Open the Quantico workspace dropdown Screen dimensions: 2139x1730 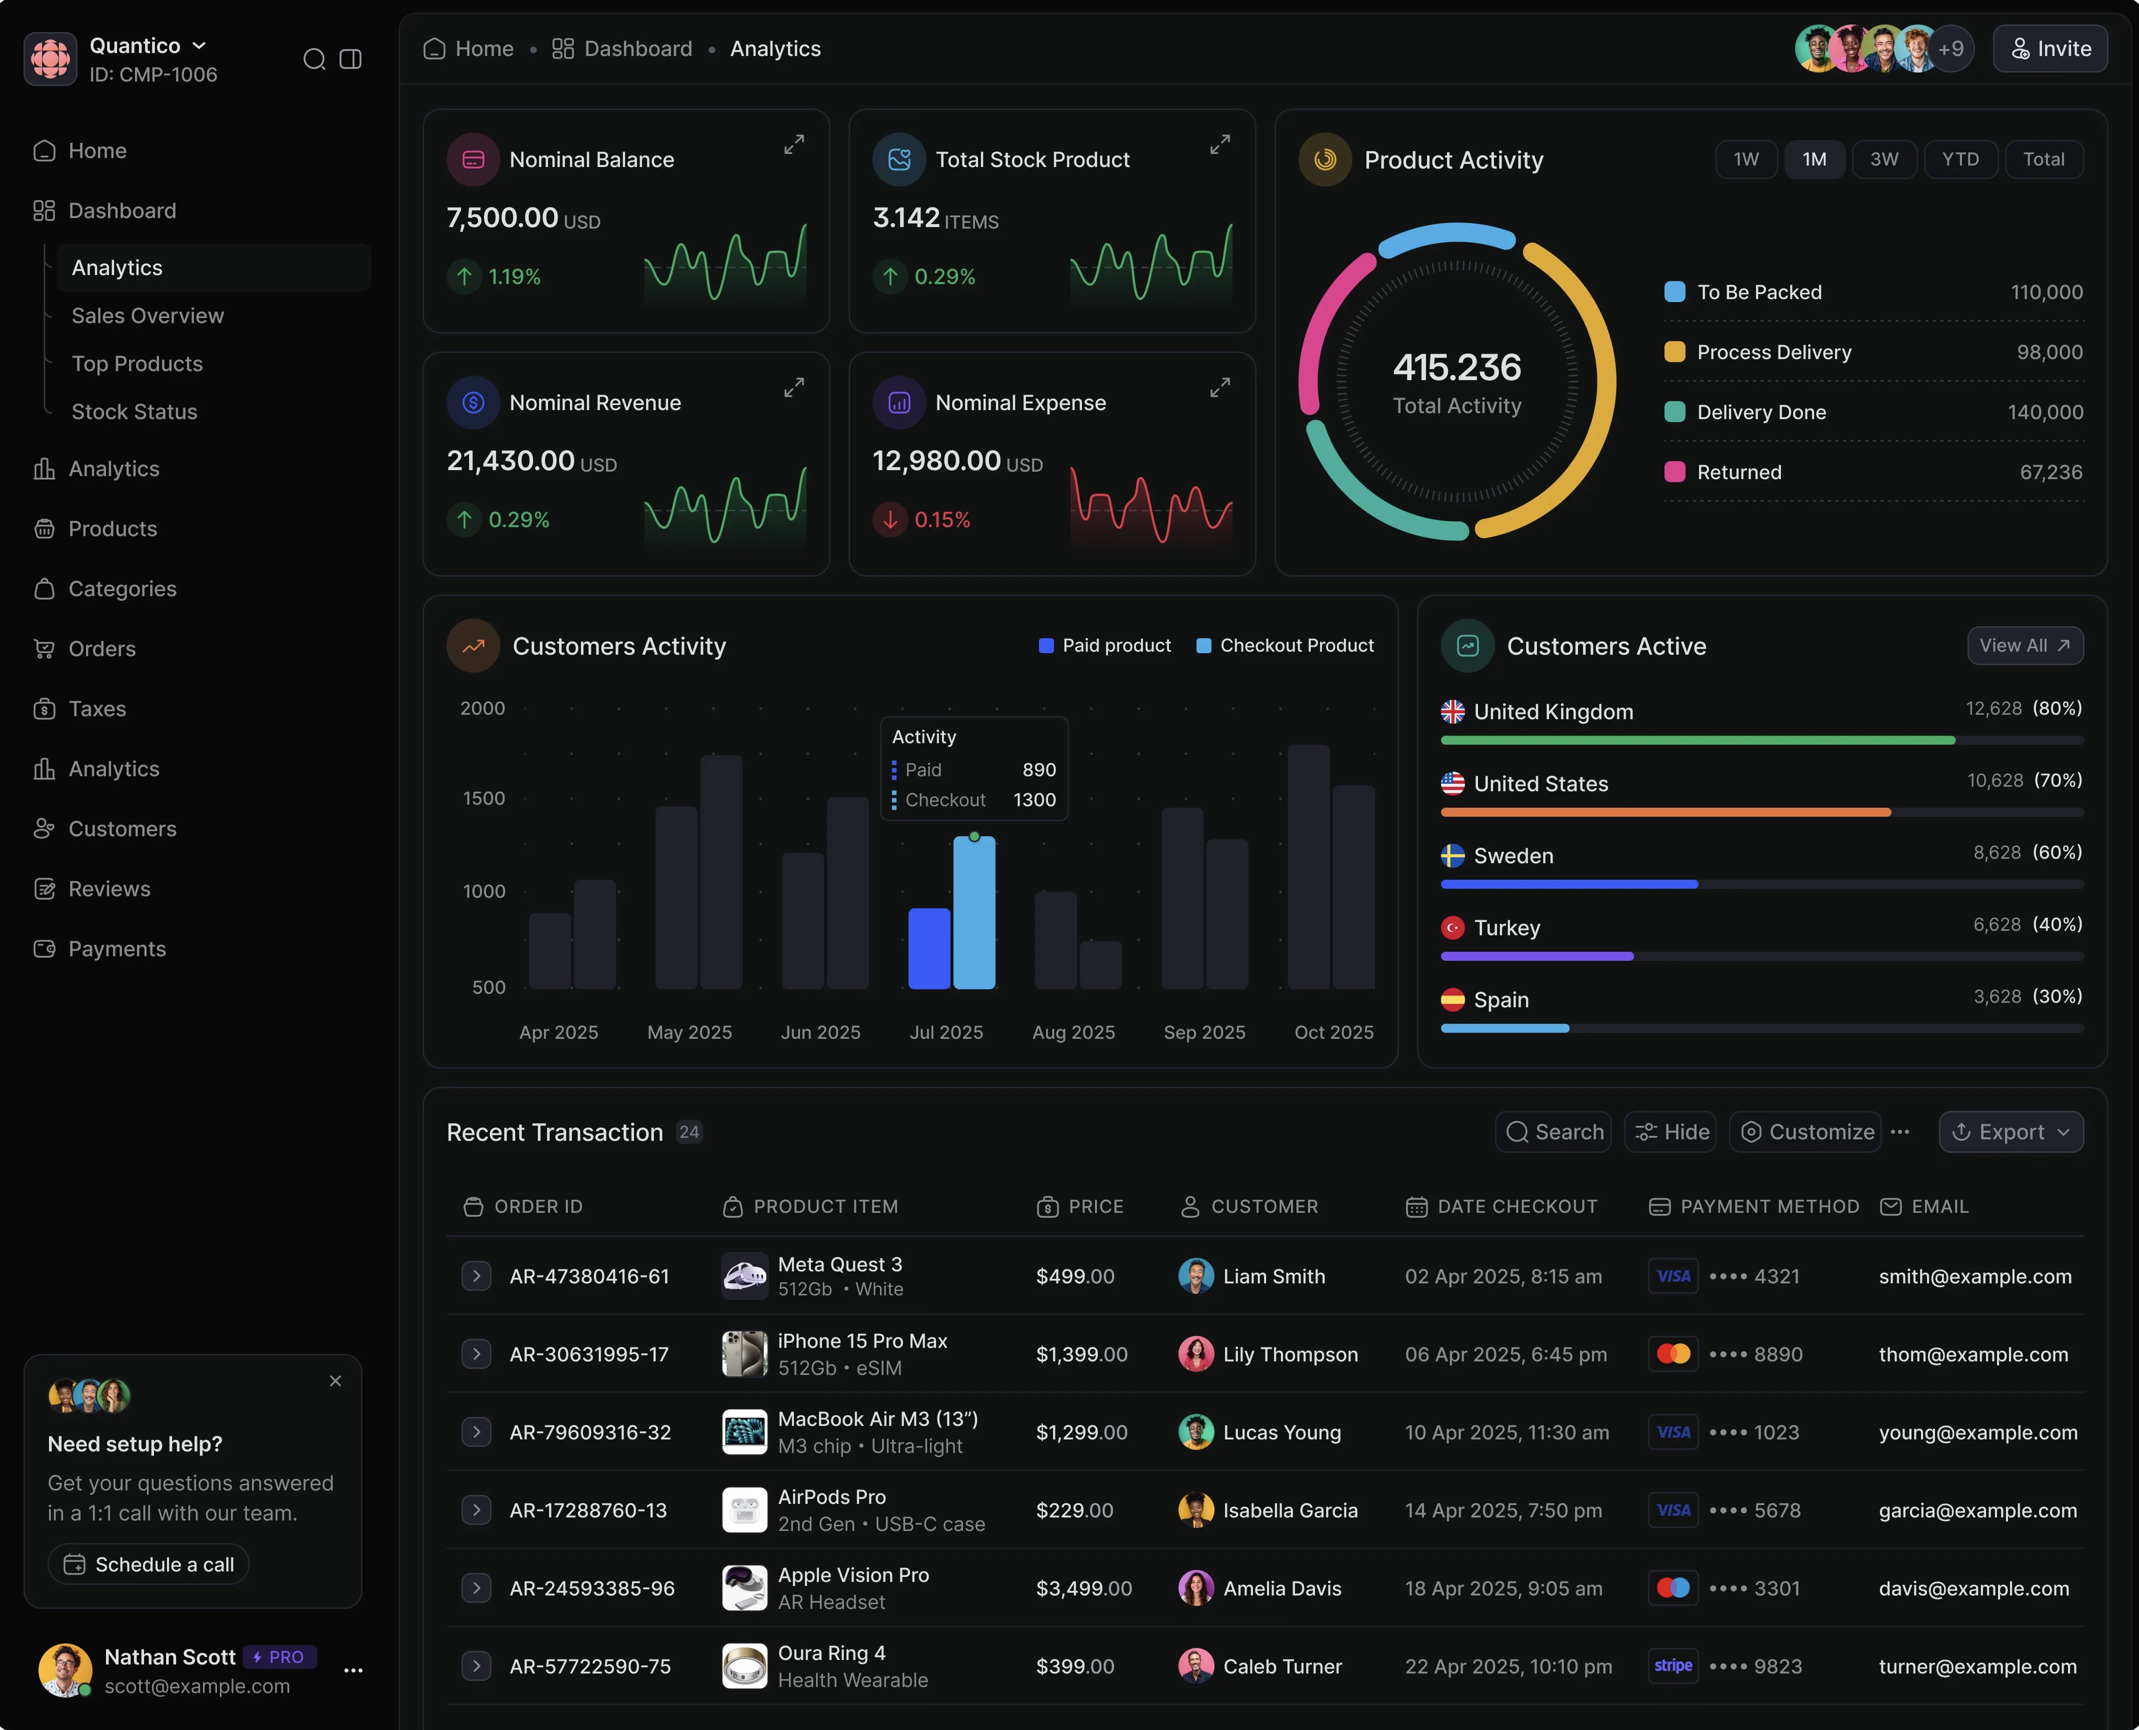tap(198, 46)
